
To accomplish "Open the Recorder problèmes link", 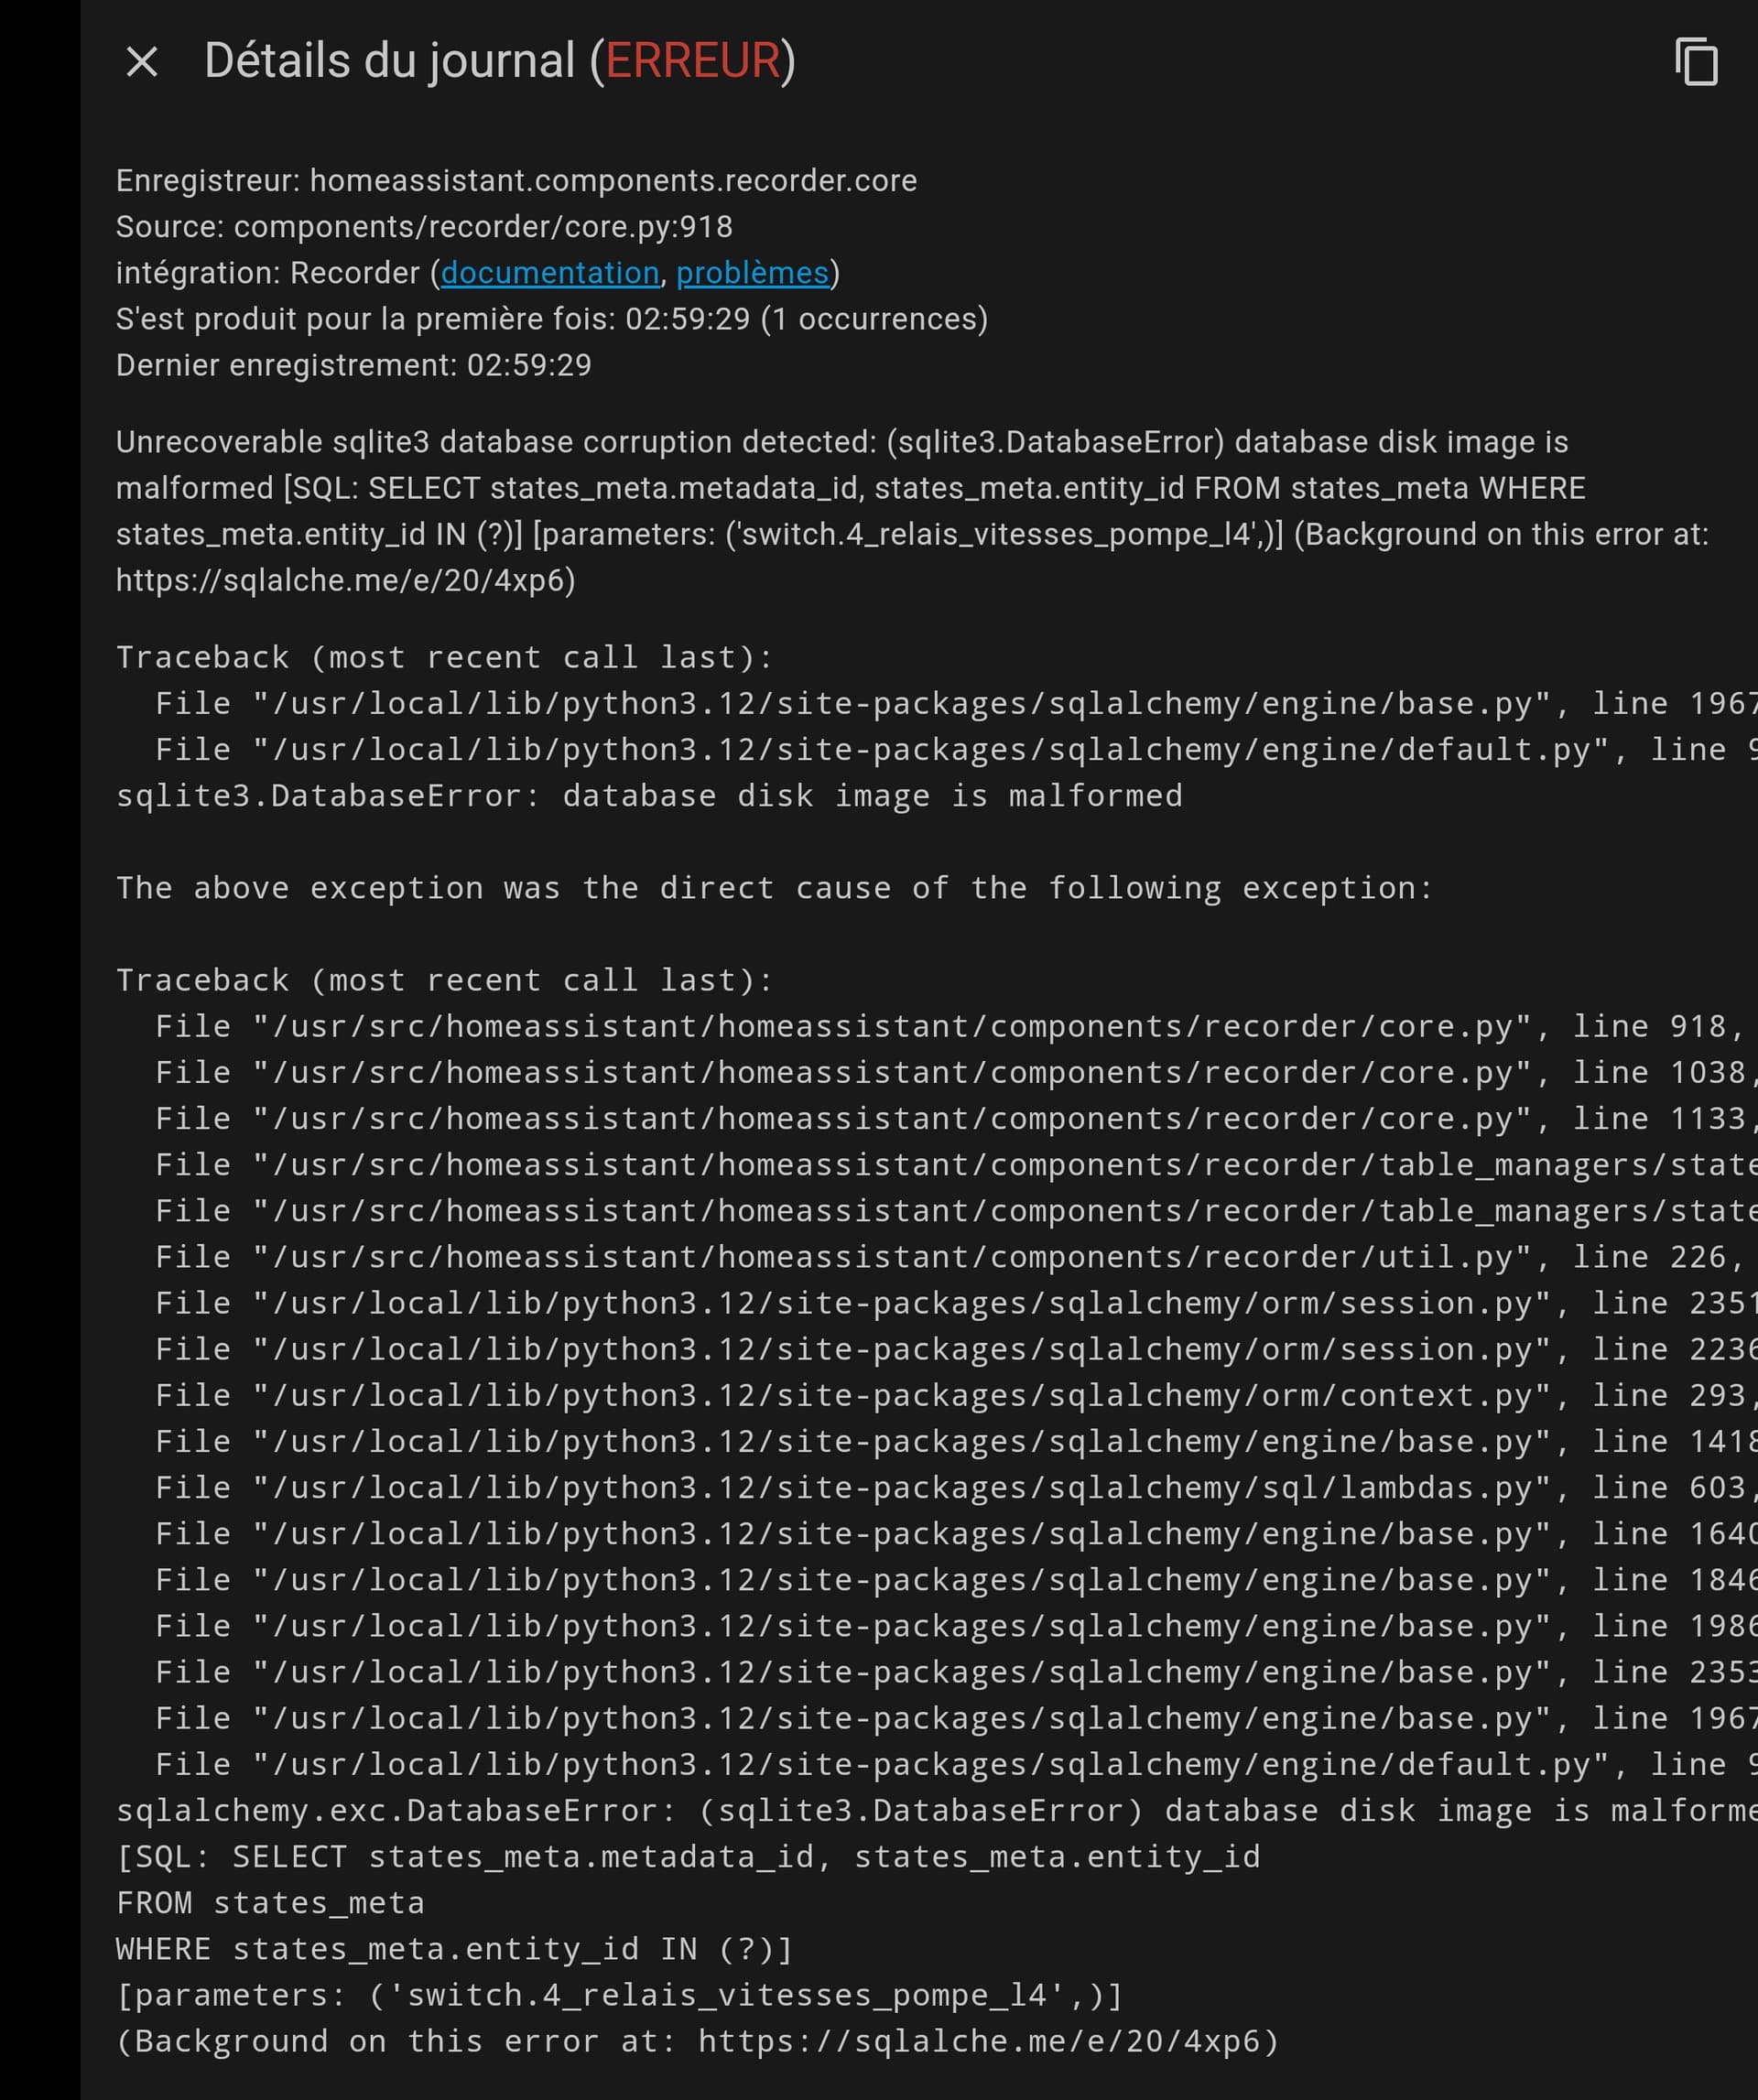I will click(x=752, y=273).
